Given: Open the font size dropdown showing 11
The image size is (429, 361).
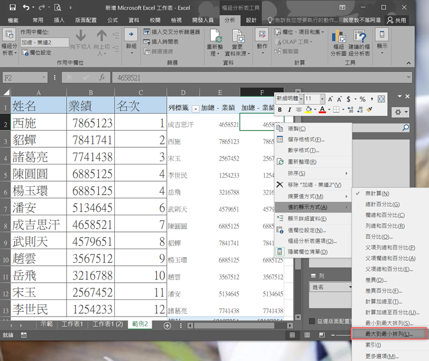Looking at the screenshot, I should click(x=322, y=99).
